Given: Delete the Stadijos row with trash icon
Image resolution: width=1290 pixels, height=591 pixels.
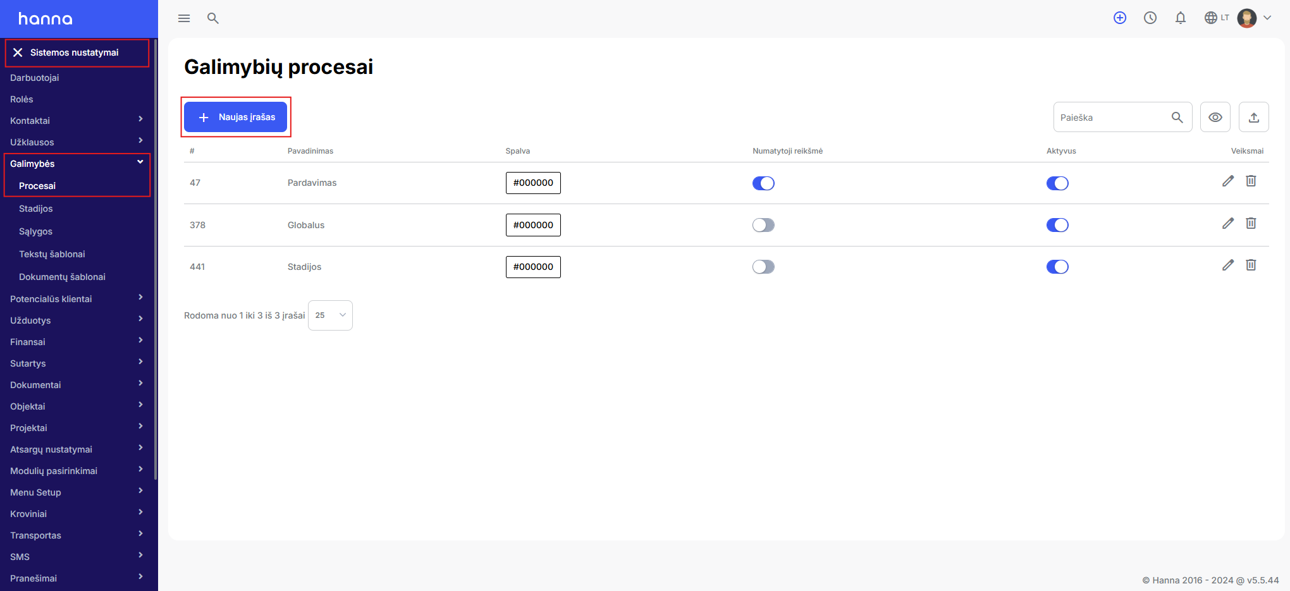Looking at the screenshot, I should [1251, 265].
